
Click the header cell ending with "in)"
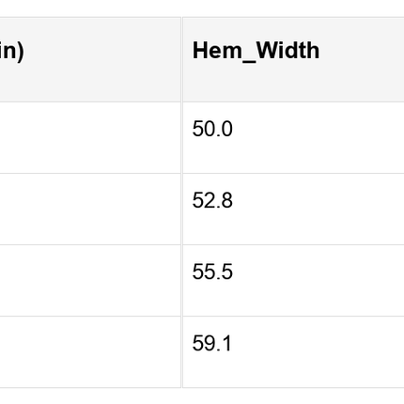[90, 59]
